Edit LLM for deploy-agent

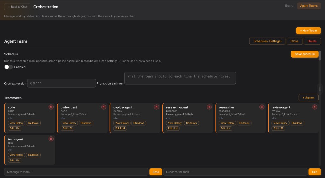click(120, 128)
